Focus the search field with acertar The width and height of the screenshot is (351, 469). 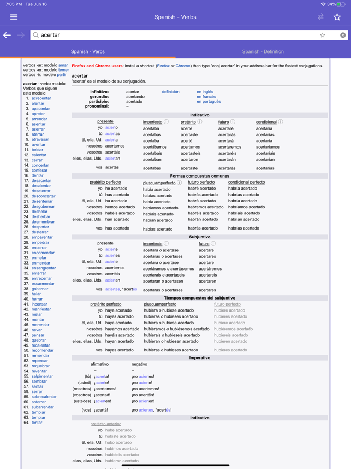[x=189, y=35]
